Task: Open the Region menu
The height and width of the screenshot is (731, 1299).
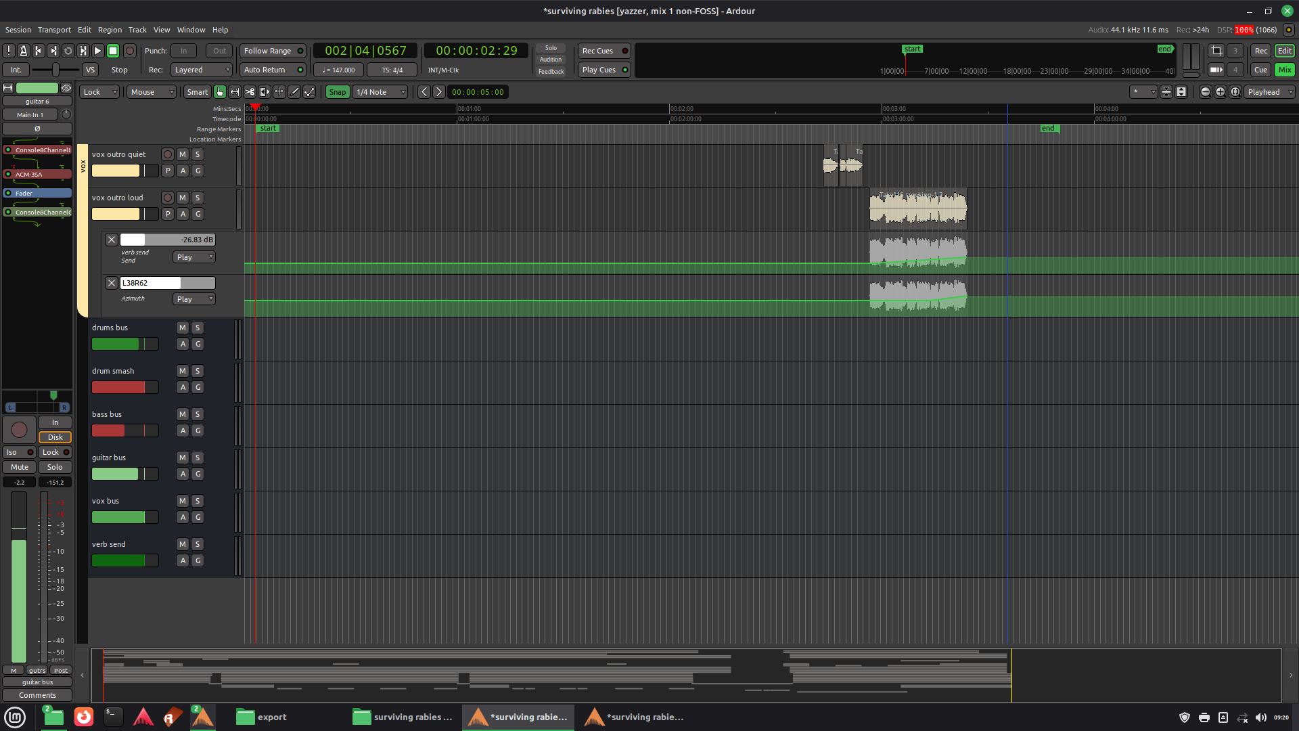Action: (x=110, y=30)
